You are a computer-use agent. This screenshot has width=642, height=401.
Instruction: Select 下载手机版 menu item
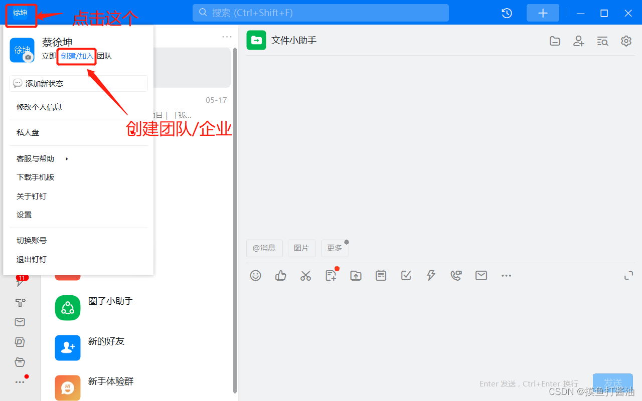tap(78, 177)
